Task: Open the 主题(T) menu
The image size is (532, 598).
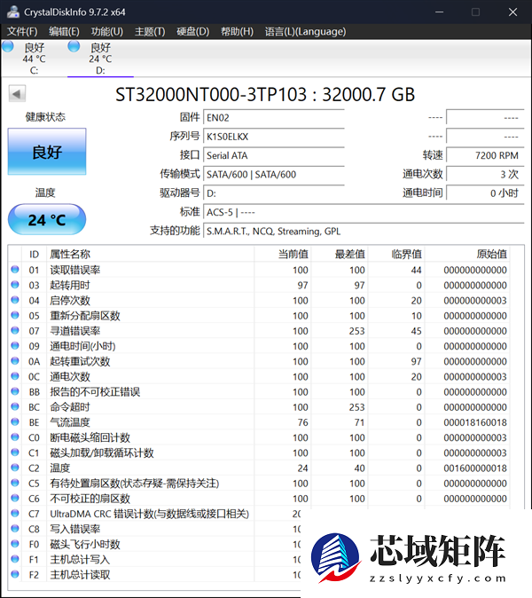Action: point(150,31)
